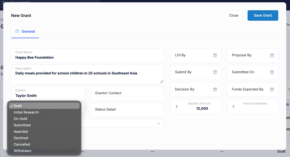Switch to the General tab

25,31
